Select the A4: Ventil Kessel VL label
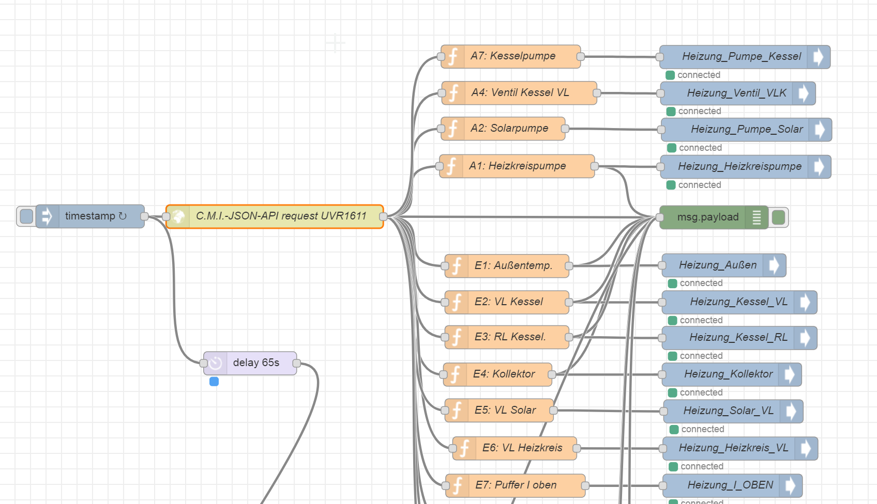Screen dimensions: 877x504 [520, 92]
